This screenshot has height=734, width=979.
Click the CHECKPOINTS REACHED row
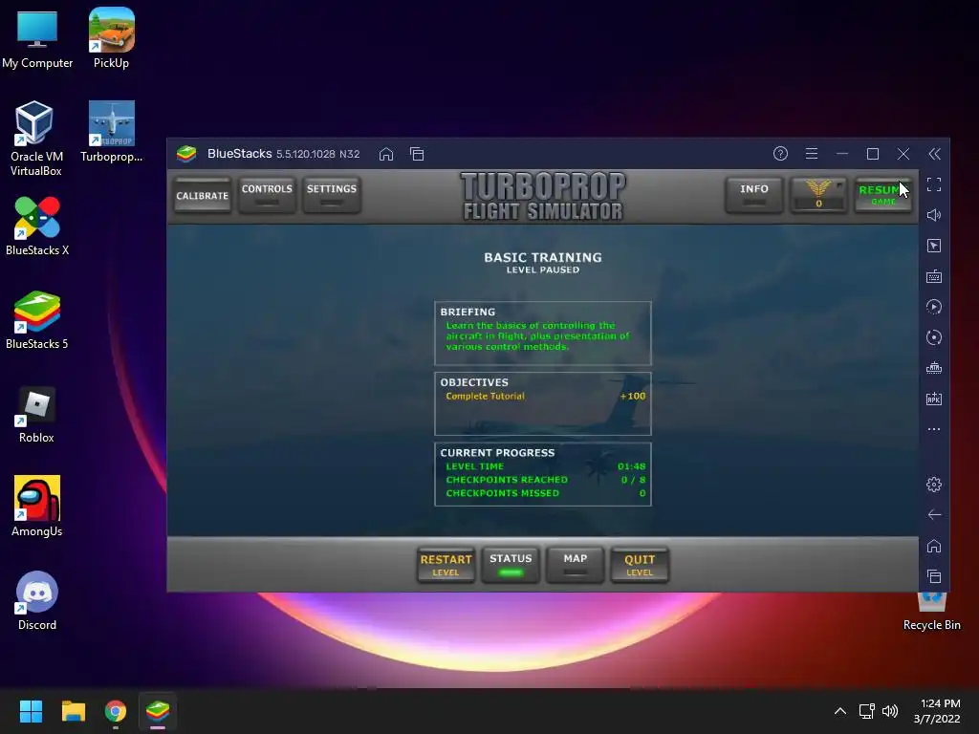point(546,480)
